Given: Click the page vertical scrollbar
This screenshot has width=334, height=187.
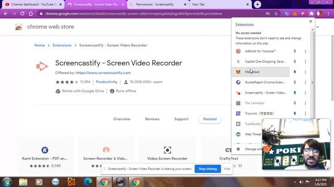Looking at the screenshot, I should click(x=332, y=68).
